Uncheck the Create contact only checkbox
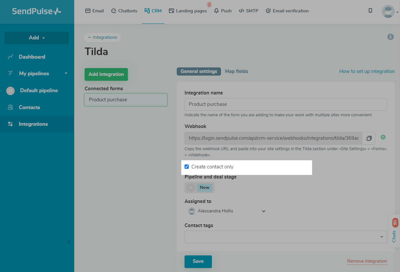This screenshot has width=400, height=272. 187,167
